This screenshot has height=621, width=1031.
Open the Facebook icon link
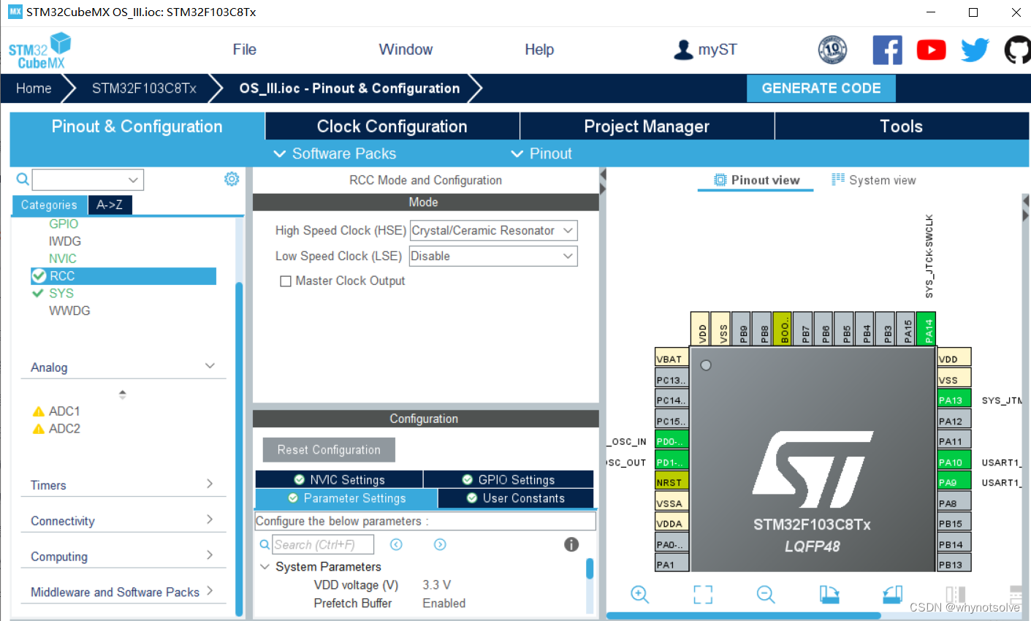[x=887, y=50]
